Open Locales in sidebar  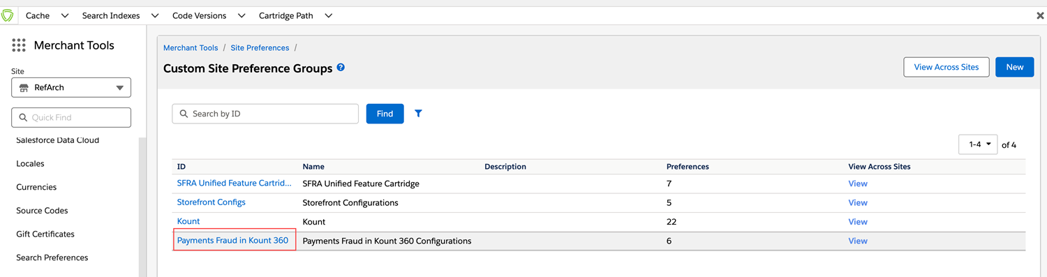coord(30,163)
